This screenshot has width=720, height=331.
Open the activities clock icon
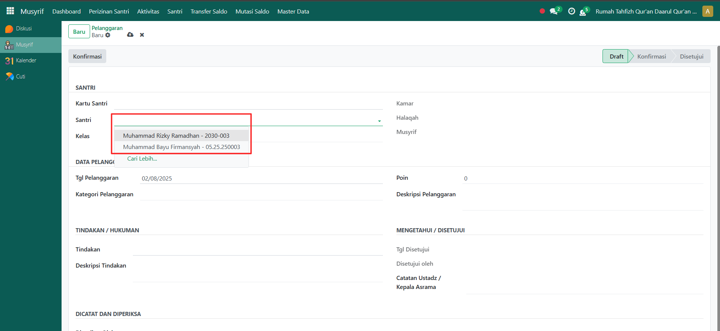click(571, 11)
